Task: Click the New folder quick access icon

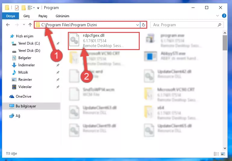Action: (24, 8)
